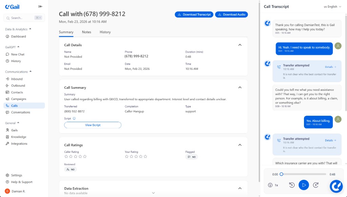Toggle the Reviewed status on
Image resolution: width=347 pixels, height=197 pixels.
[x=70, y=169]
